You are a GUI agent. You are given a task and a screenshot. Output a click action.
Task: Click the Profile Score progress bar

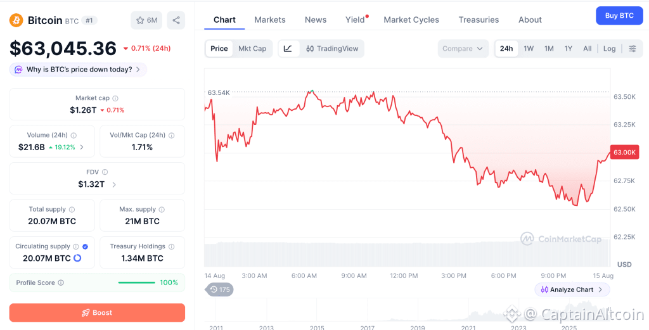137,283
